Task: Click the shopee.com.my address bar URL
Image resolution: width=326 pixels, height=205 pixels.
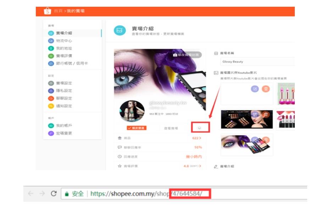Action: pos(146,194)
